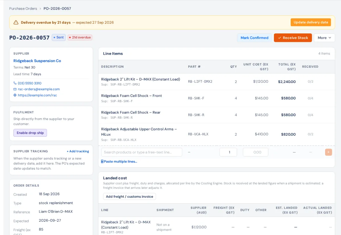Click the Receive Stock button
The width and height of the screenshot is (341, 235).
click(x=293, y=38)
